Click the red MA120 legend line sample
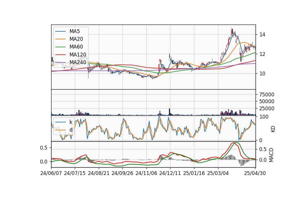This screenshot has height=204, width=284. (60, 55)
